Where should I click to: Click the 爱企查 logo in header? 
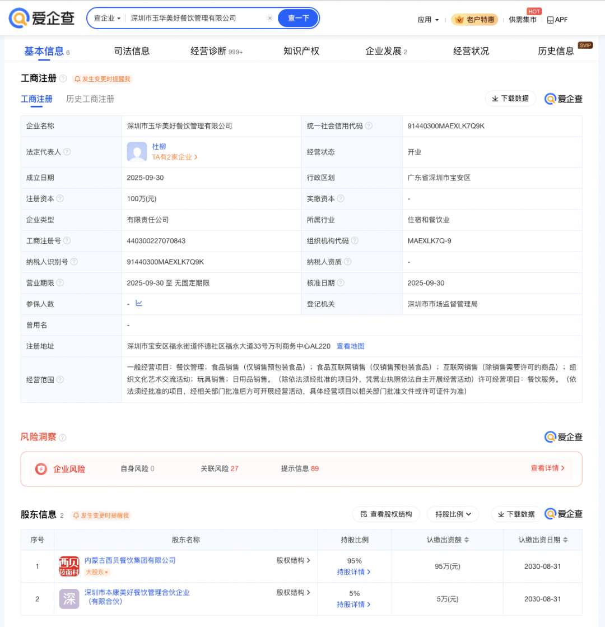tap(42, 18)
